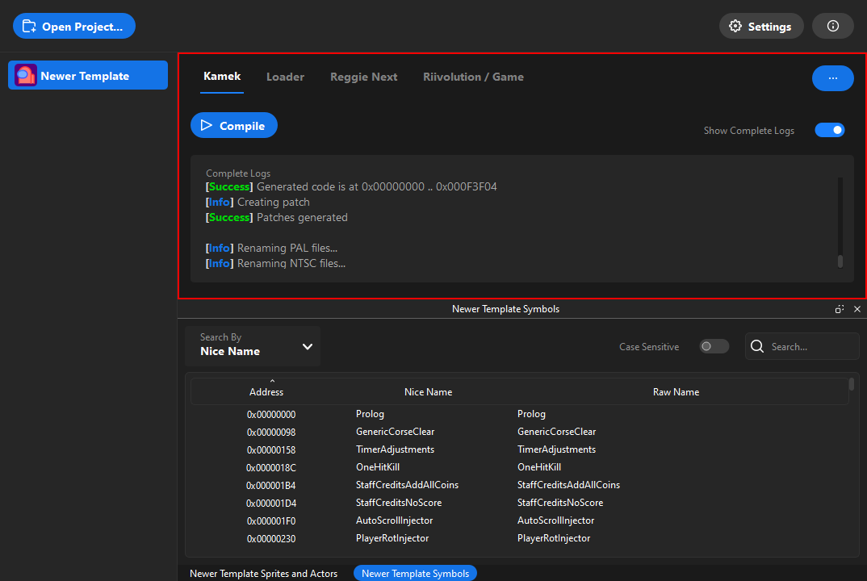This screenshot has width=867, height=581.
Task: Toggle the Show Complete Logs switch
Action: tap(829, 130)
